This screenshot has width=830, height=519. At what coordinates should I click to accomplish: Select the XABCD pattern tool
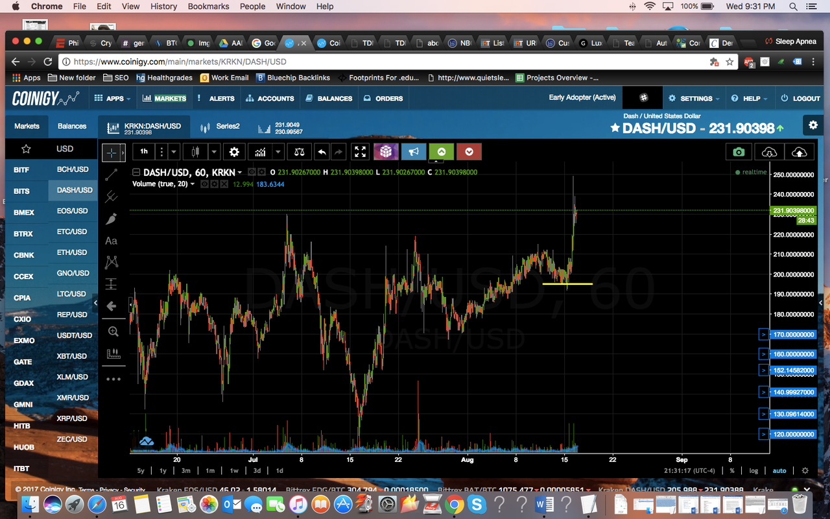(x=112, y=262)
